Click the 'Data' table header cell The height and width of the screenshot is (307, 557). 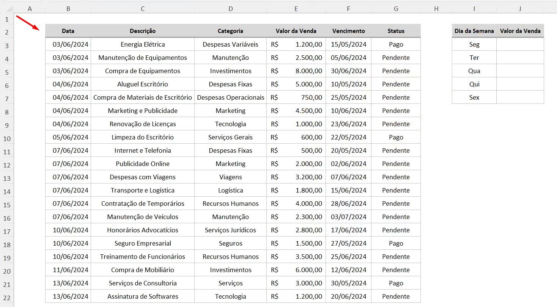coord(68,31)
